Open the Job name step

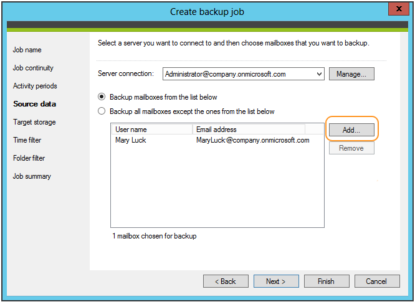pos(27,50)
